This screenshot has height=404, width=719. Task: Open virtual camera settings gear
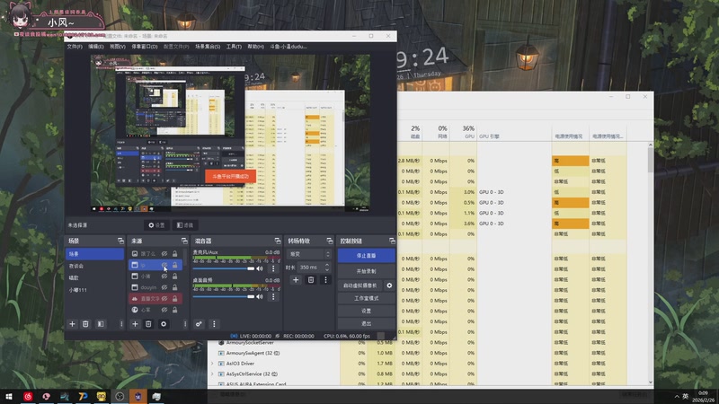389,285
